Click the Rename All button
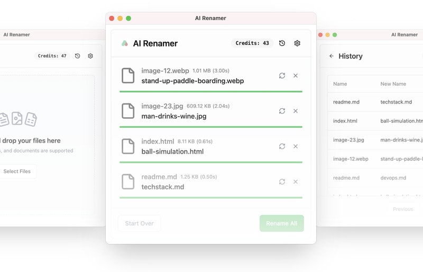The height and width of the screenshot is (272, 423). [x=281, y=223]
